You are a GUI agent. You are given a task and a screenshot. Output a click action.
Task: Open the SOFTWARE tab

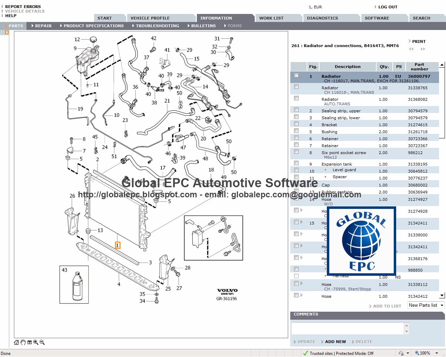[x=384, y=18]
